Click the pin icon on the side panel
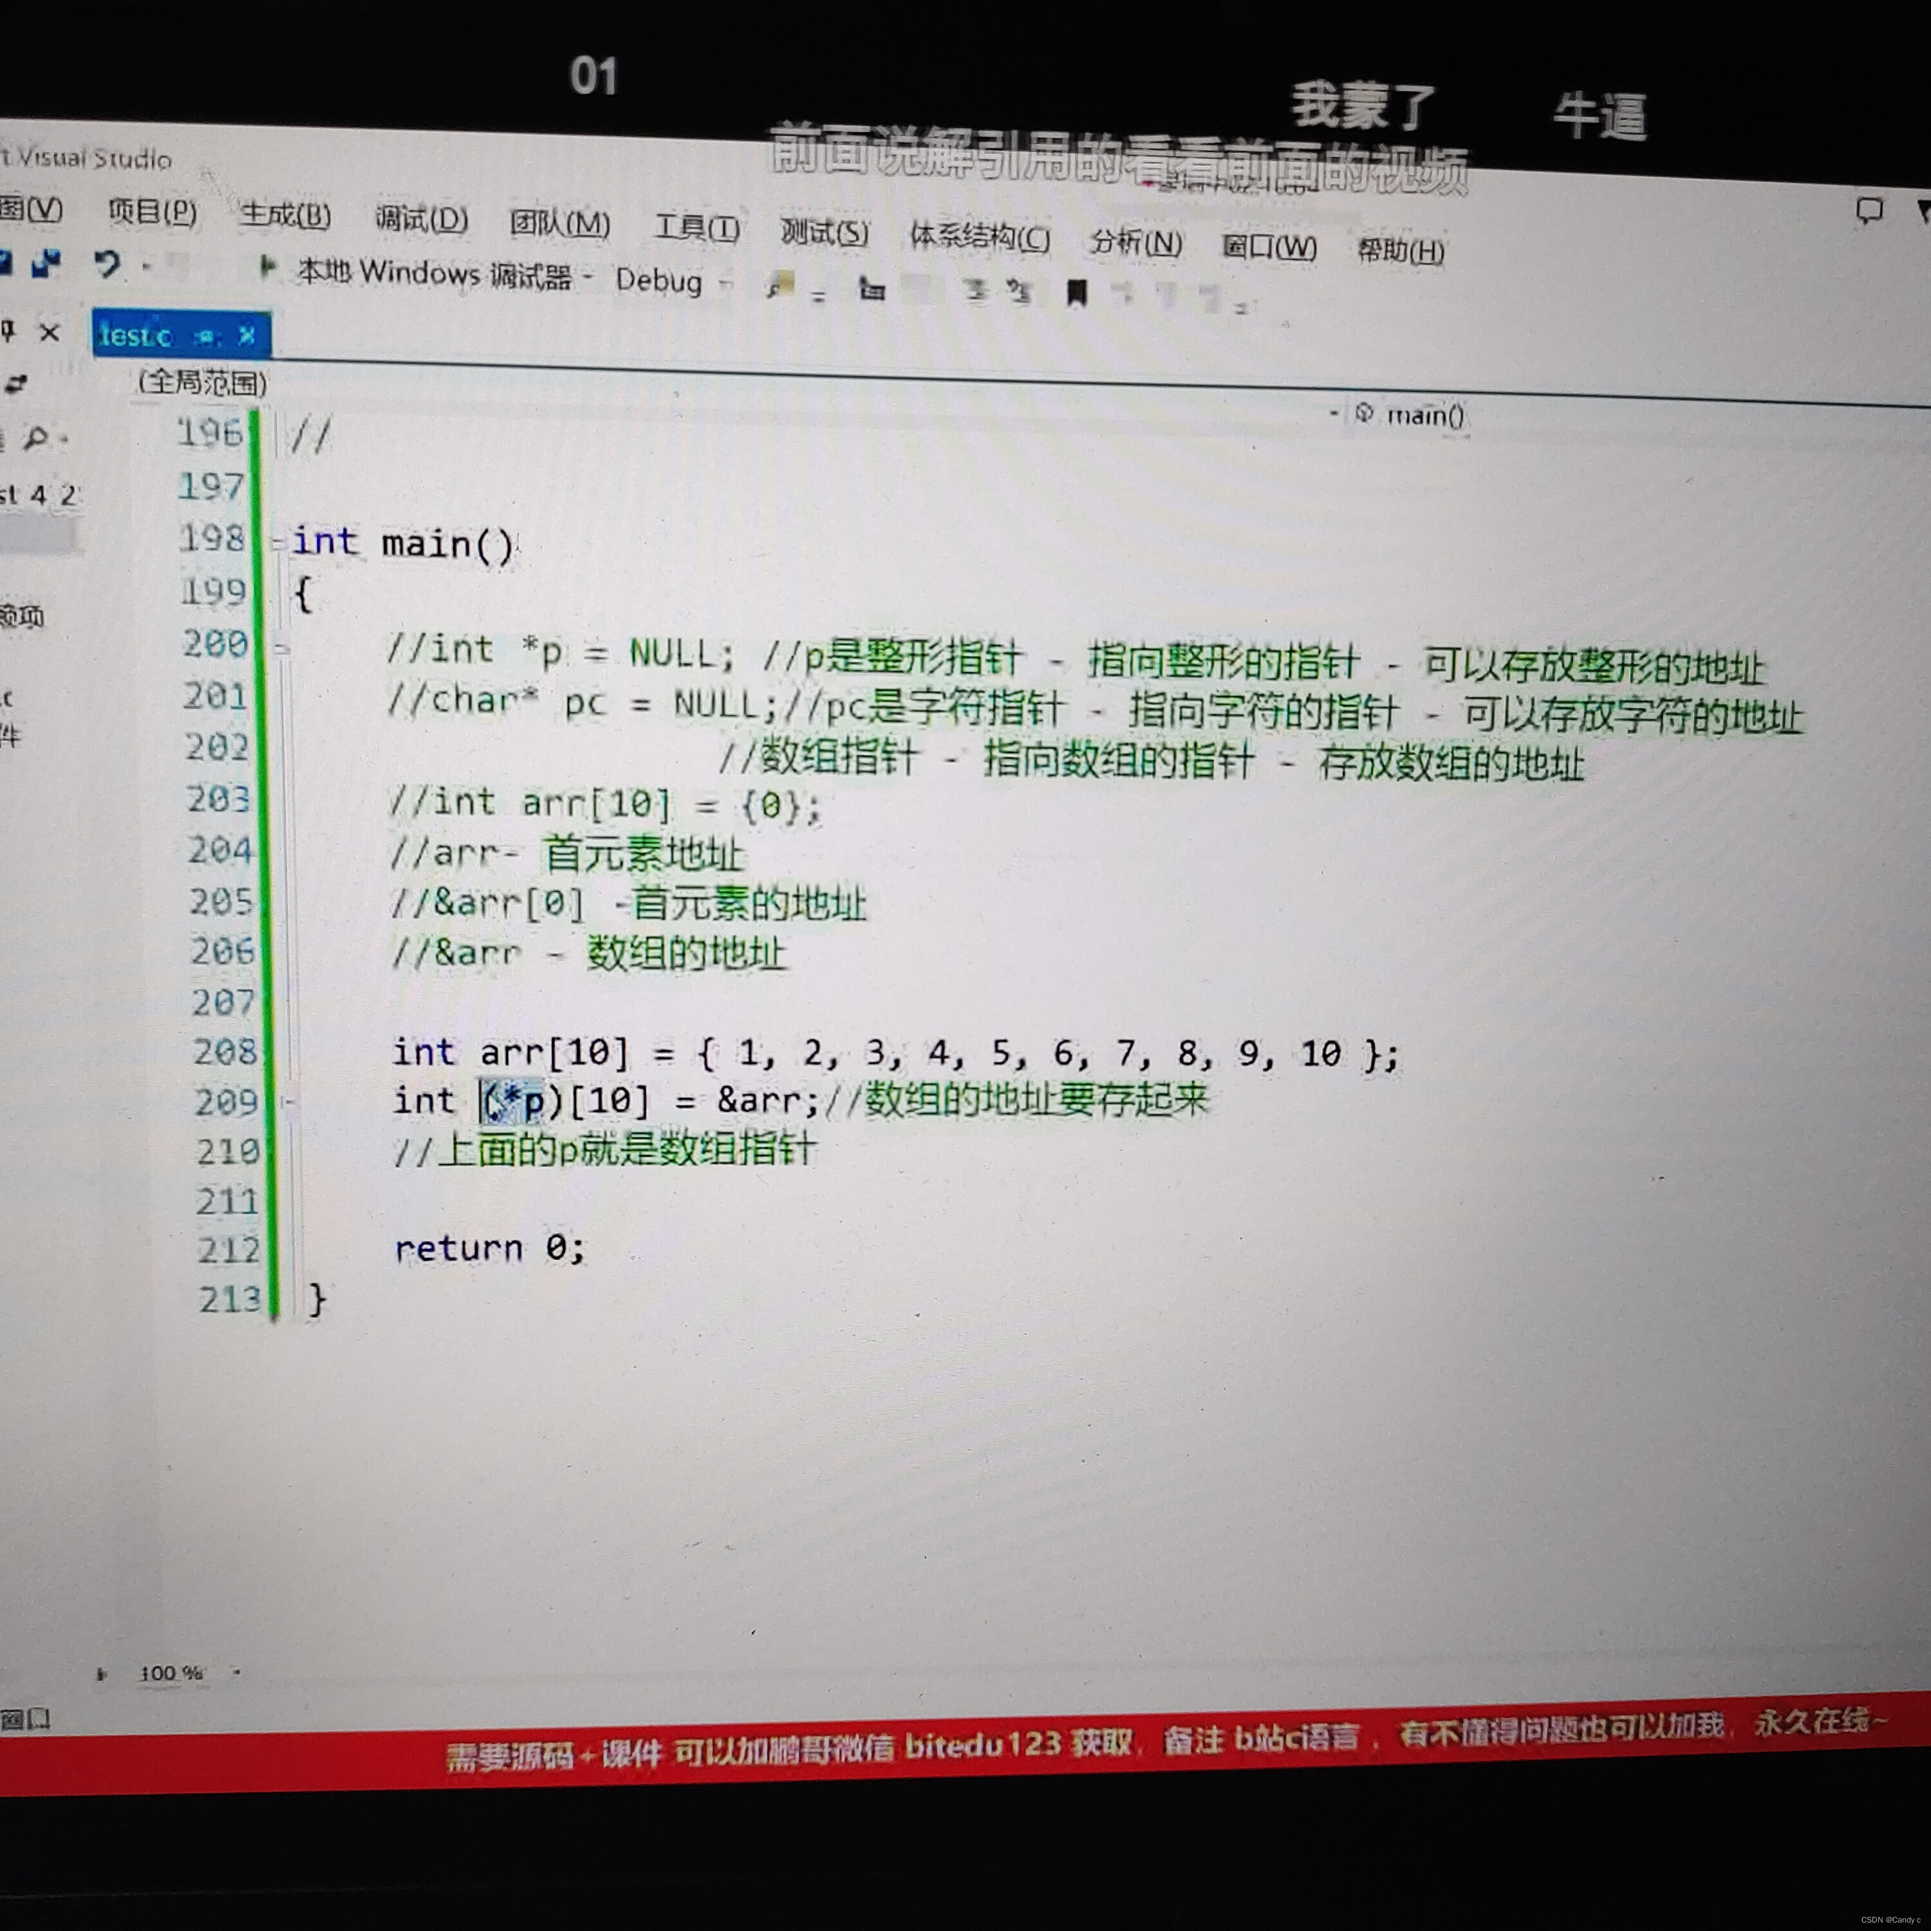 (x=8, y=331)
